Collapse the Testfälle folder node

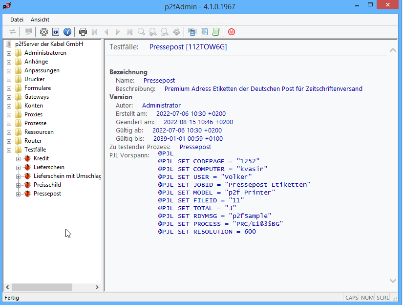point(9,150)
